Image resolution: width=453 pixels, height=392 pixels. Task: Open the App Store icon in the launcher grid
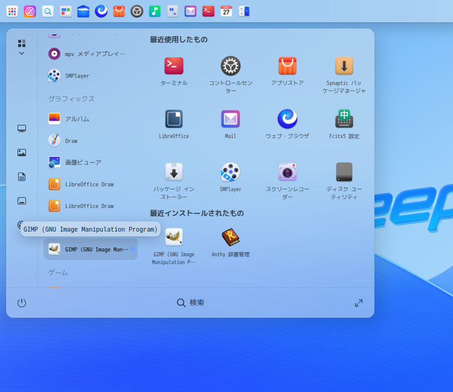(288, 66)
